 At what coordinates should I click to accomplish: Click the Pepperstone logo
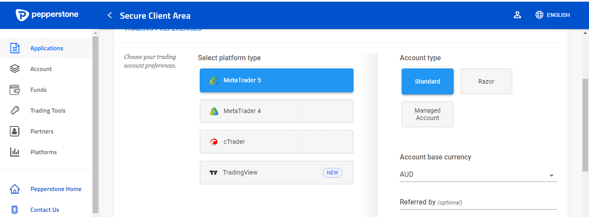click(47, 15)
